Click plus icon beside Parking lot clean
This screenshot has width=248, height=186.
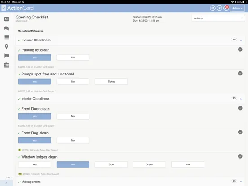(x=240, y=49)
